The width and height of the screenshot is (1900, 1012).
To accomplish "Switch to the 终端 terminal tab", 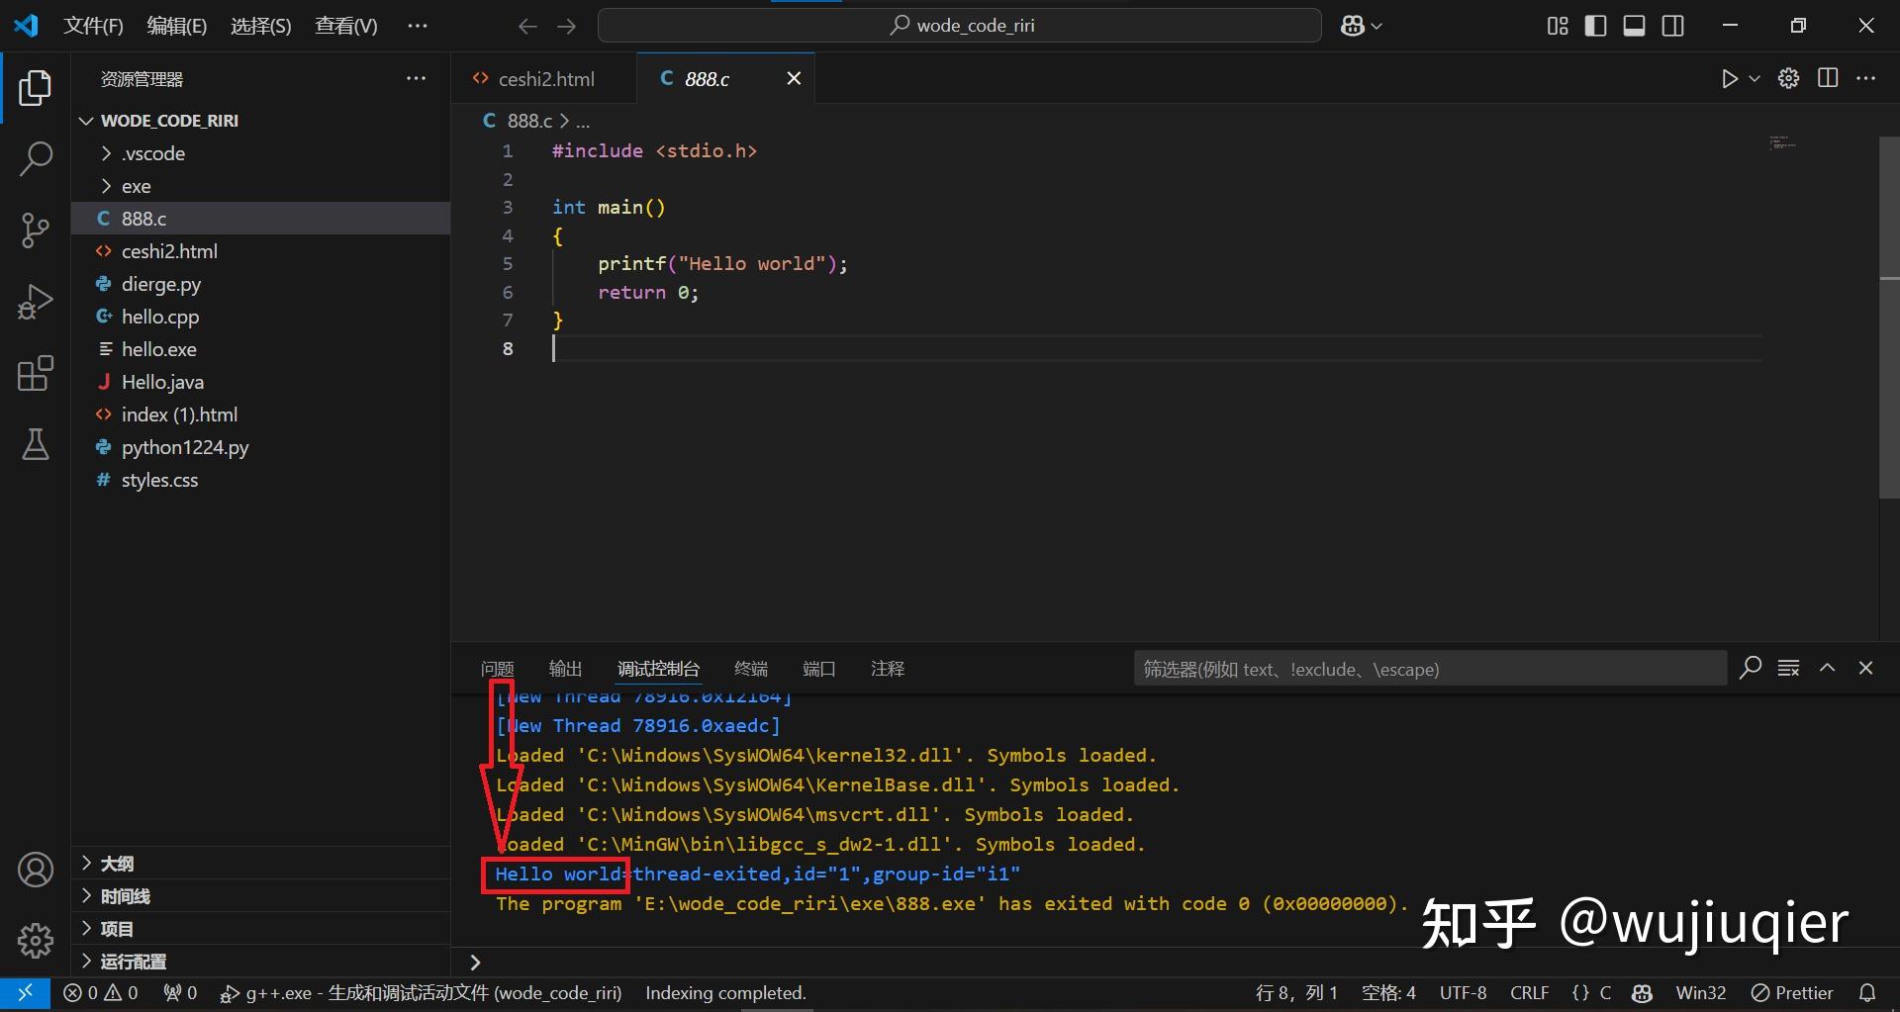I will [x=751, y=669].
